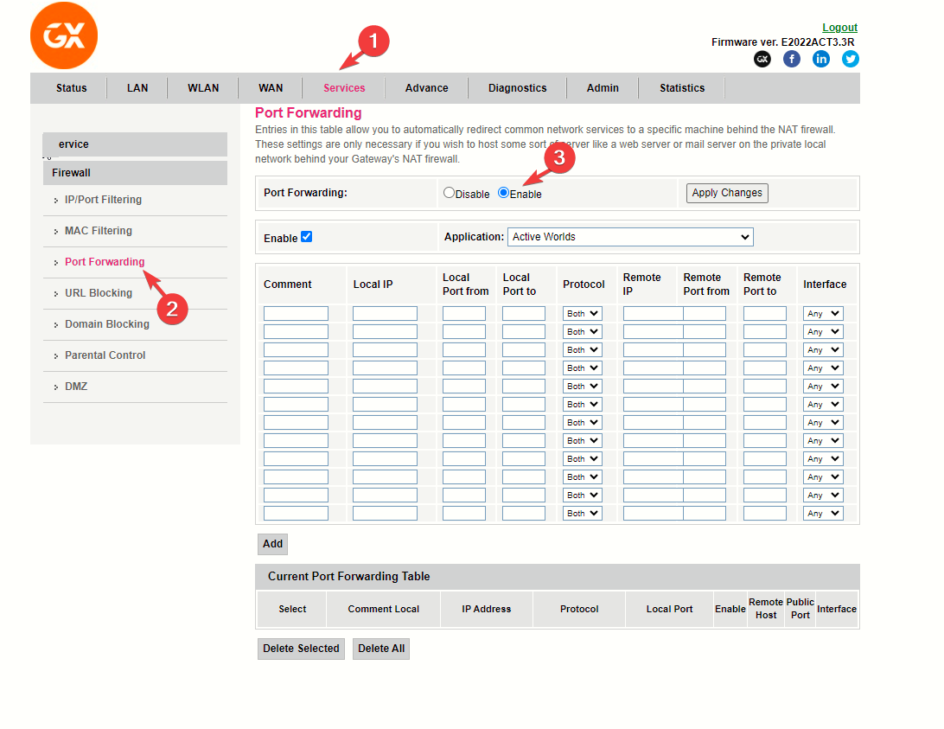Open the black GX social icon

762,59
